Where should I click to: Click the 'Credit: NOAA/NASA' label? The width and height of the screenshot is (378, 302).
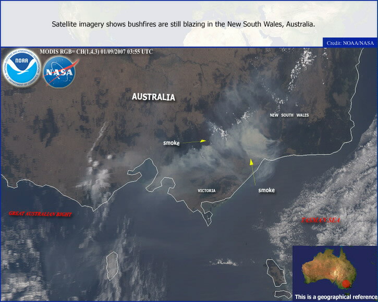pyautogui.click(x=350, y=43)
